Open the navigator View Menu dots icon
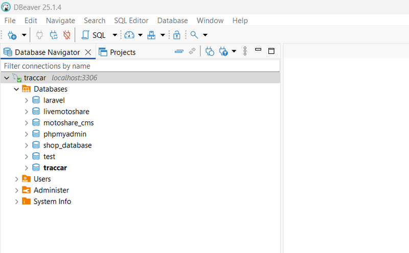 245,51
